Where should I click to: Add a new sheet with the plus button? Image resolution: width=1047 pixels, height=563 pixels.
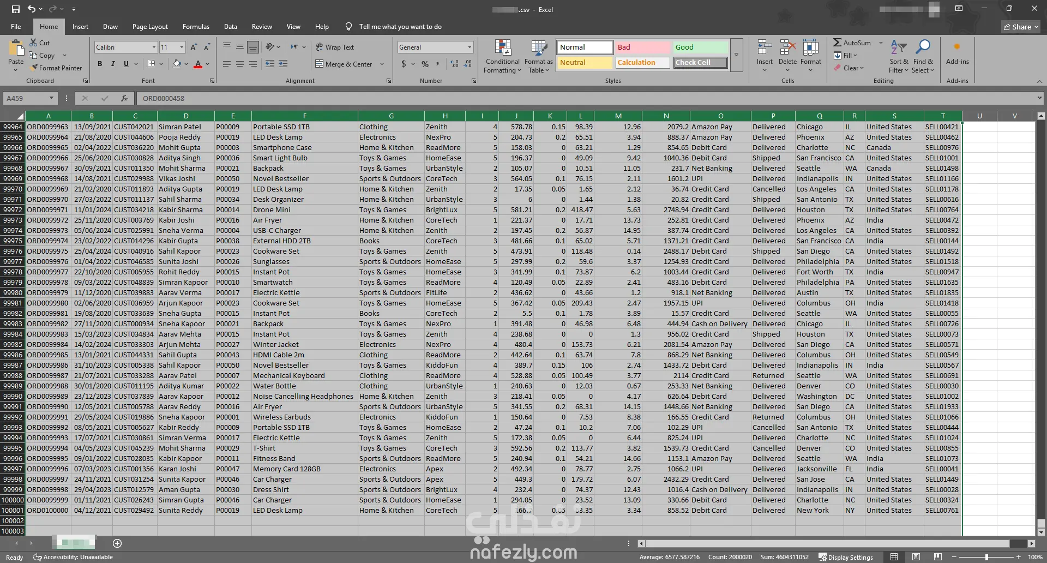pos(117,543)
